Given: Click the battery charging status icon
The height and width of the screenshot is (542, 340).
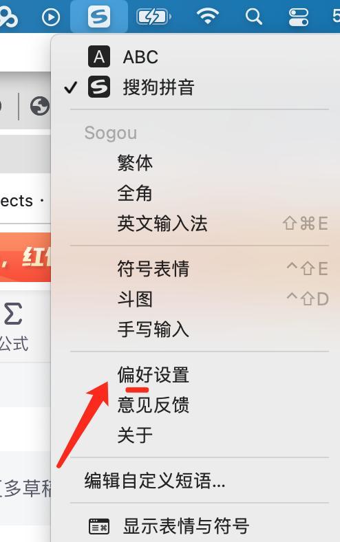Looking at the screenshot, I should [x=154, y=17].
